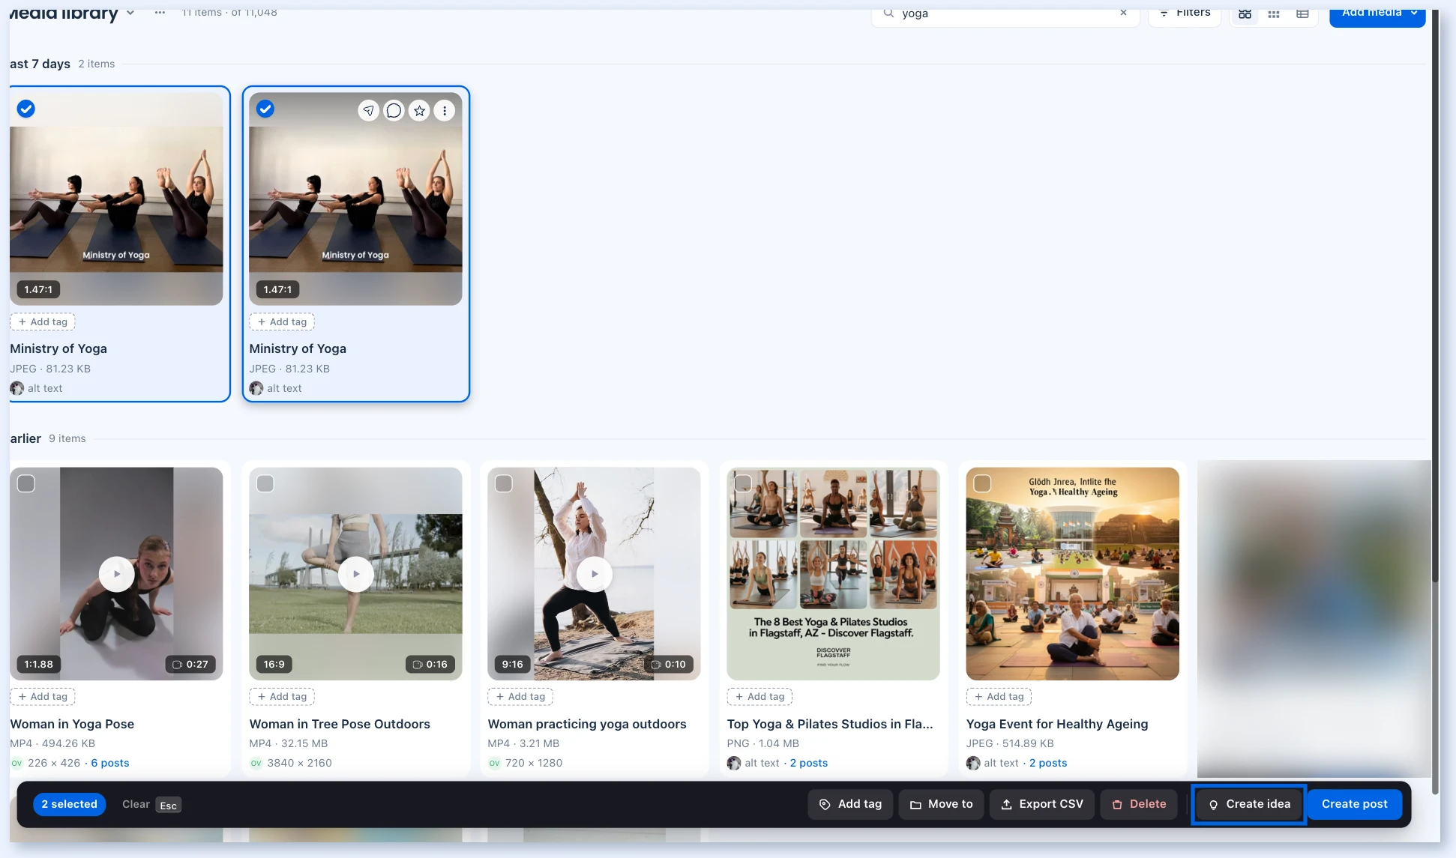Click Move to in the selection toolbar

(941, 804)
